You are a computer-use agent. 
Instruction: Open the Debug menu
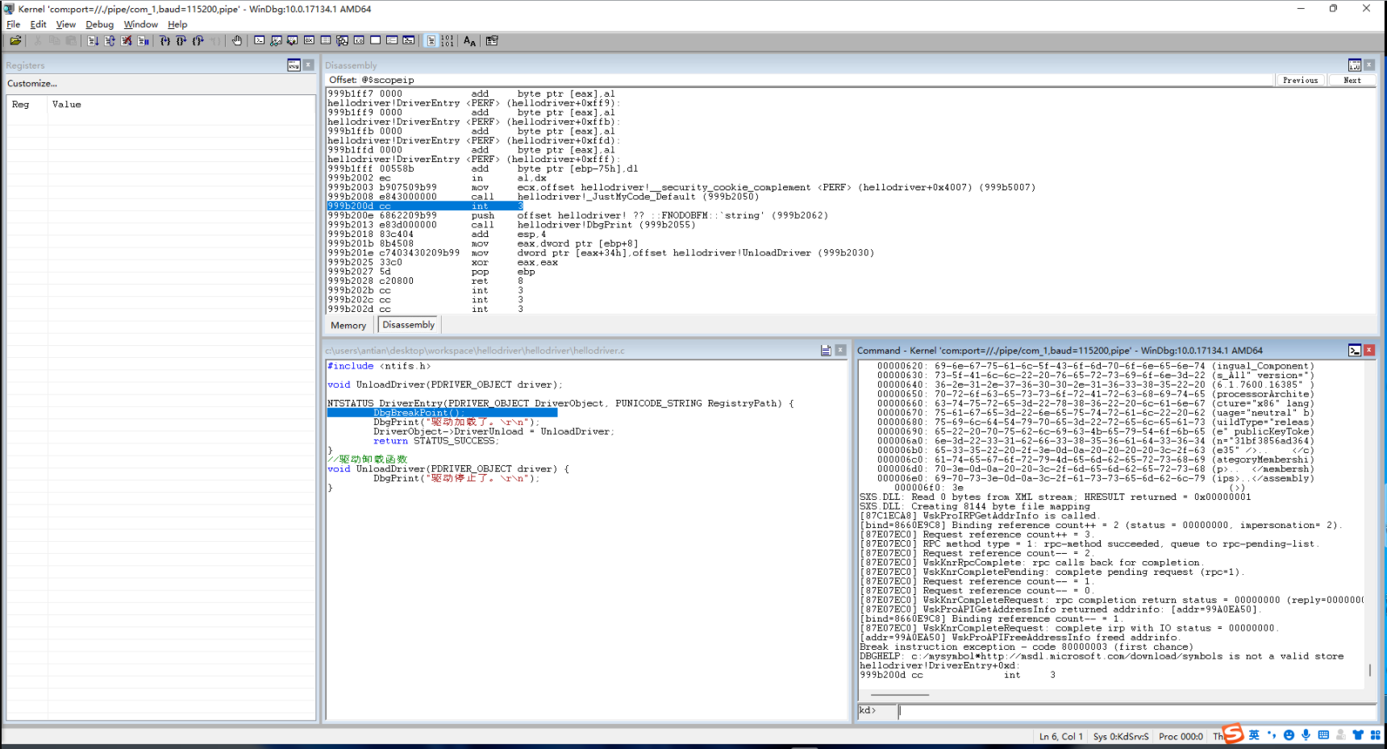(100, 24)
